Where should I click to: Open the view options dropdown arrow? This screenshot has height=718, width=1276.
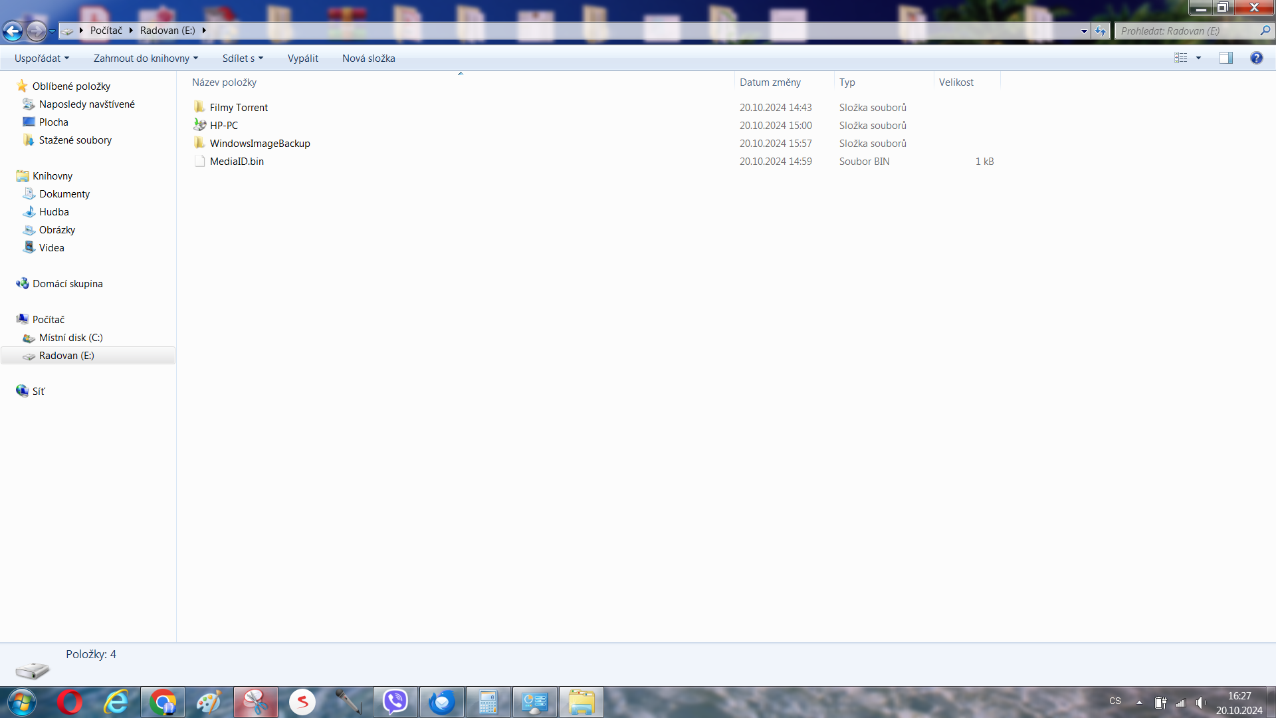point(1198,58)
